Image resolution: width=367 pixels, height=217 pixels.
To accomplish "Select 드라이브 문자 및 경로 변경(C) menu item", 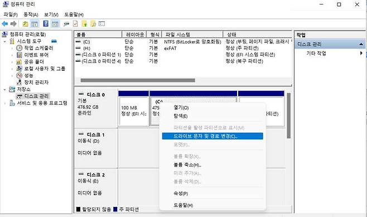I will 213,136.
